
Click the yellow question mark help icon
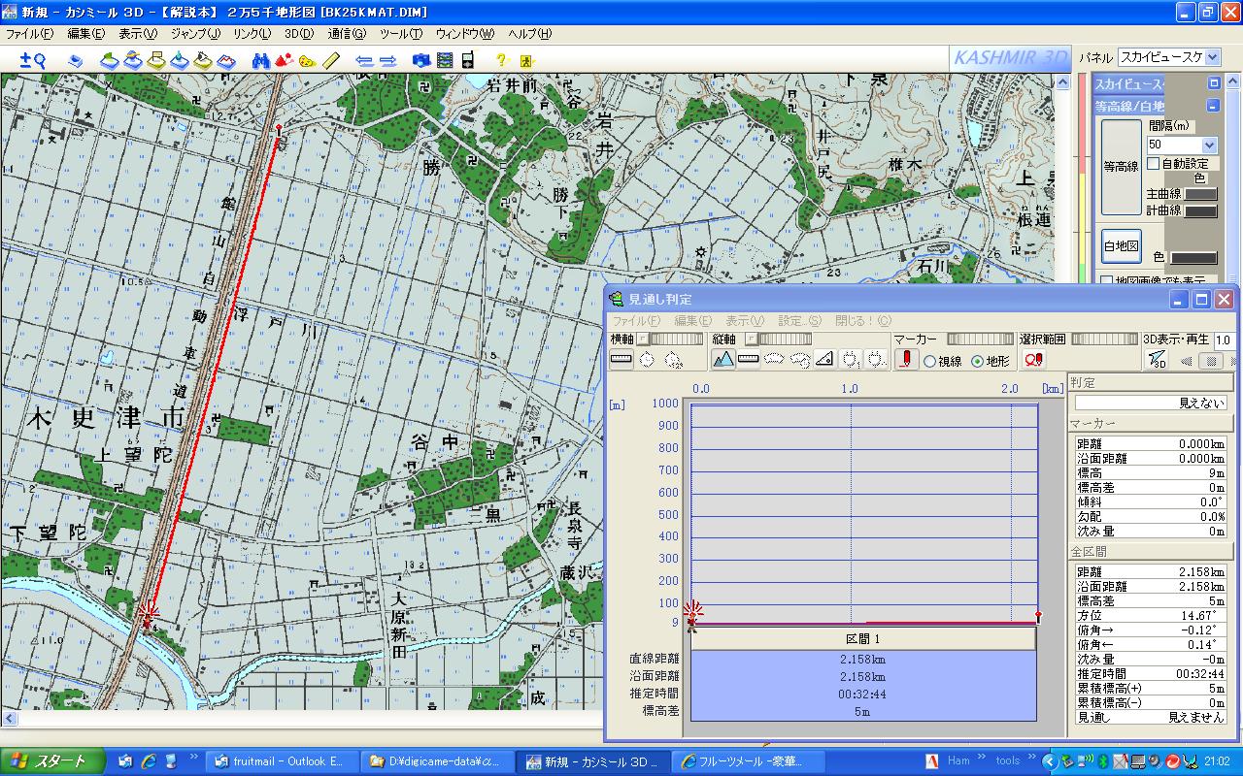tap(502, 60)
